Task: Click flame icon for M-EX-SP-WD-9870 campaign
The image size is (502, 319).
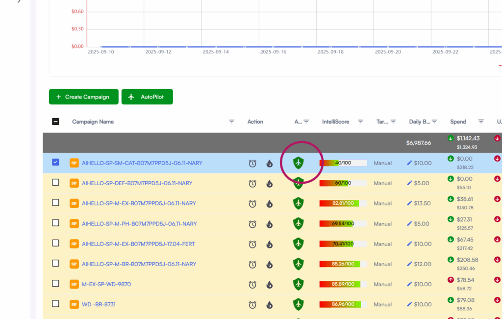Action: [269, 285]
